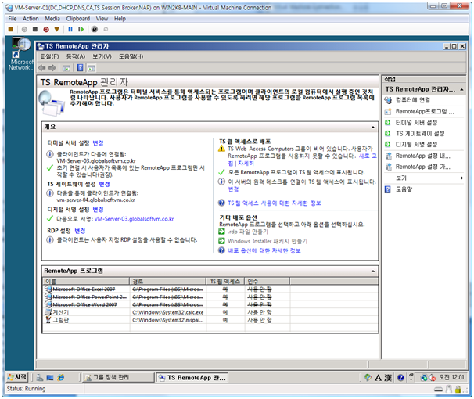Click the IME language A indicator in tray

point(378,378)
